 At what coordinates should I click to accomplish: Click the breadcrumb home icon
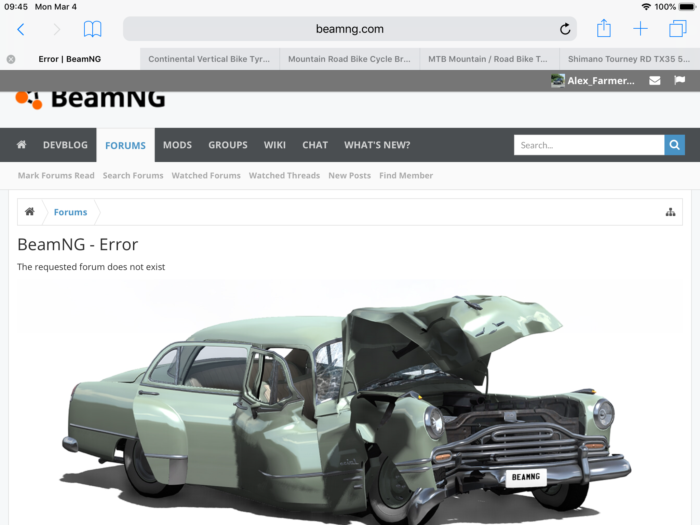(x=30, y=212)
